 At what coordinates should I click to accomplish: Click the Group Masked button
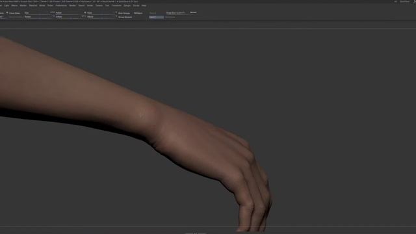125,17
